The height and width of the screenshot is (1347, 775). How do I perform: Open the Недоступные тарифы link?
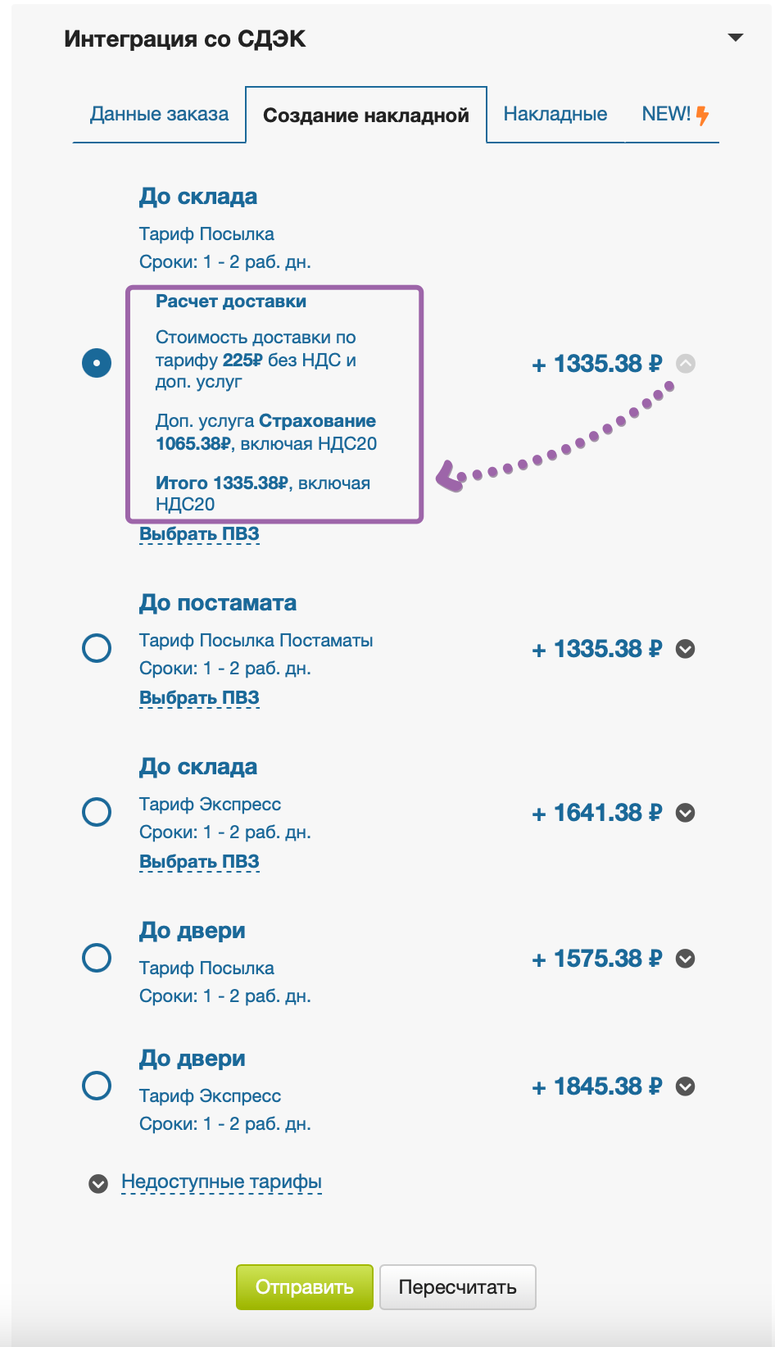click(221, 1181)
